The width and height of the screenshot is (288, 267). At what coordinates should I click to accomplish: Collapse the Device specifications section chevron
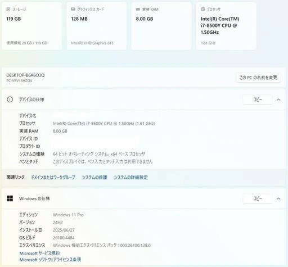pyautogui.click(x=278, y=99)
